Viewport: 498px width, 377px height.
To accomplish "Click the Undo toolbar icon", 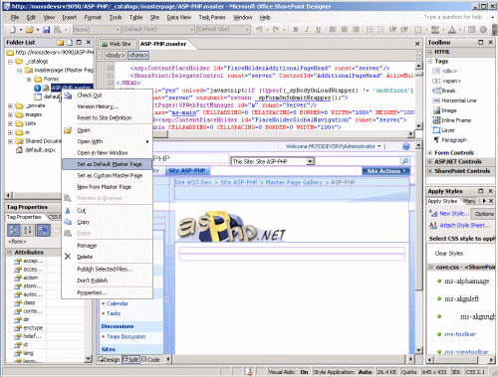I will 259,30.
